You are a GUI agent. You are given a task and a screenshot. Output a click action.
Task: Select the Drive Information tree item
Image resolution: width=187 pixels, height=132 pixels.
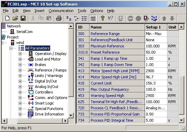49,114
